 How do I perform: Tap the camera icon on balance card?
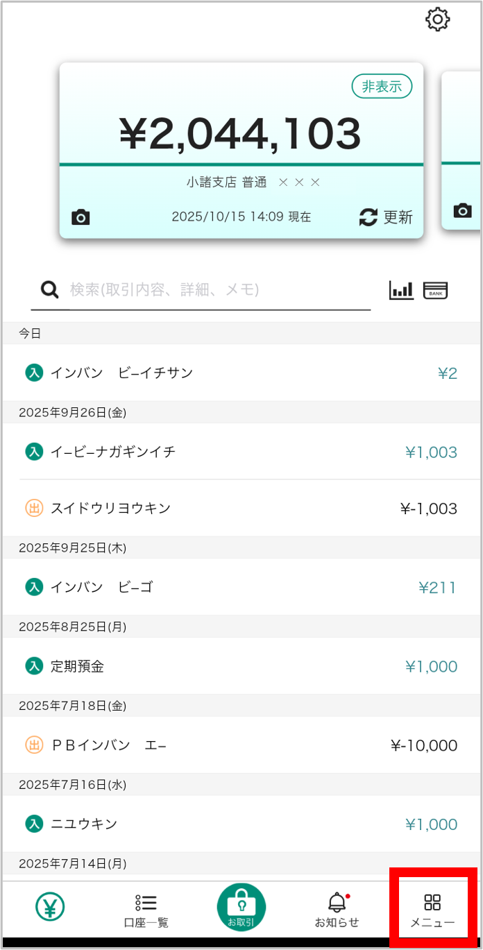[x=81, y=217]
